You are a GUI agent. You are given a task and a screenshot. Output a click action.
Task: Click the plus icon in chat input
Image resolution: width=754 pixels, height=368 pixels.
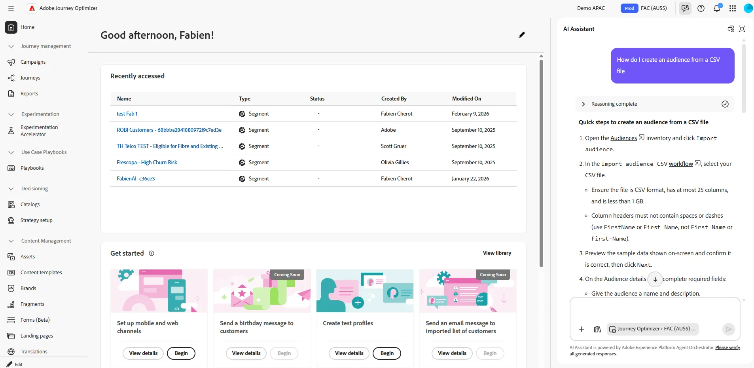582,329
